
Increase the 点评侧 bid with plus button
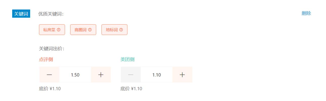coord(101,75)
